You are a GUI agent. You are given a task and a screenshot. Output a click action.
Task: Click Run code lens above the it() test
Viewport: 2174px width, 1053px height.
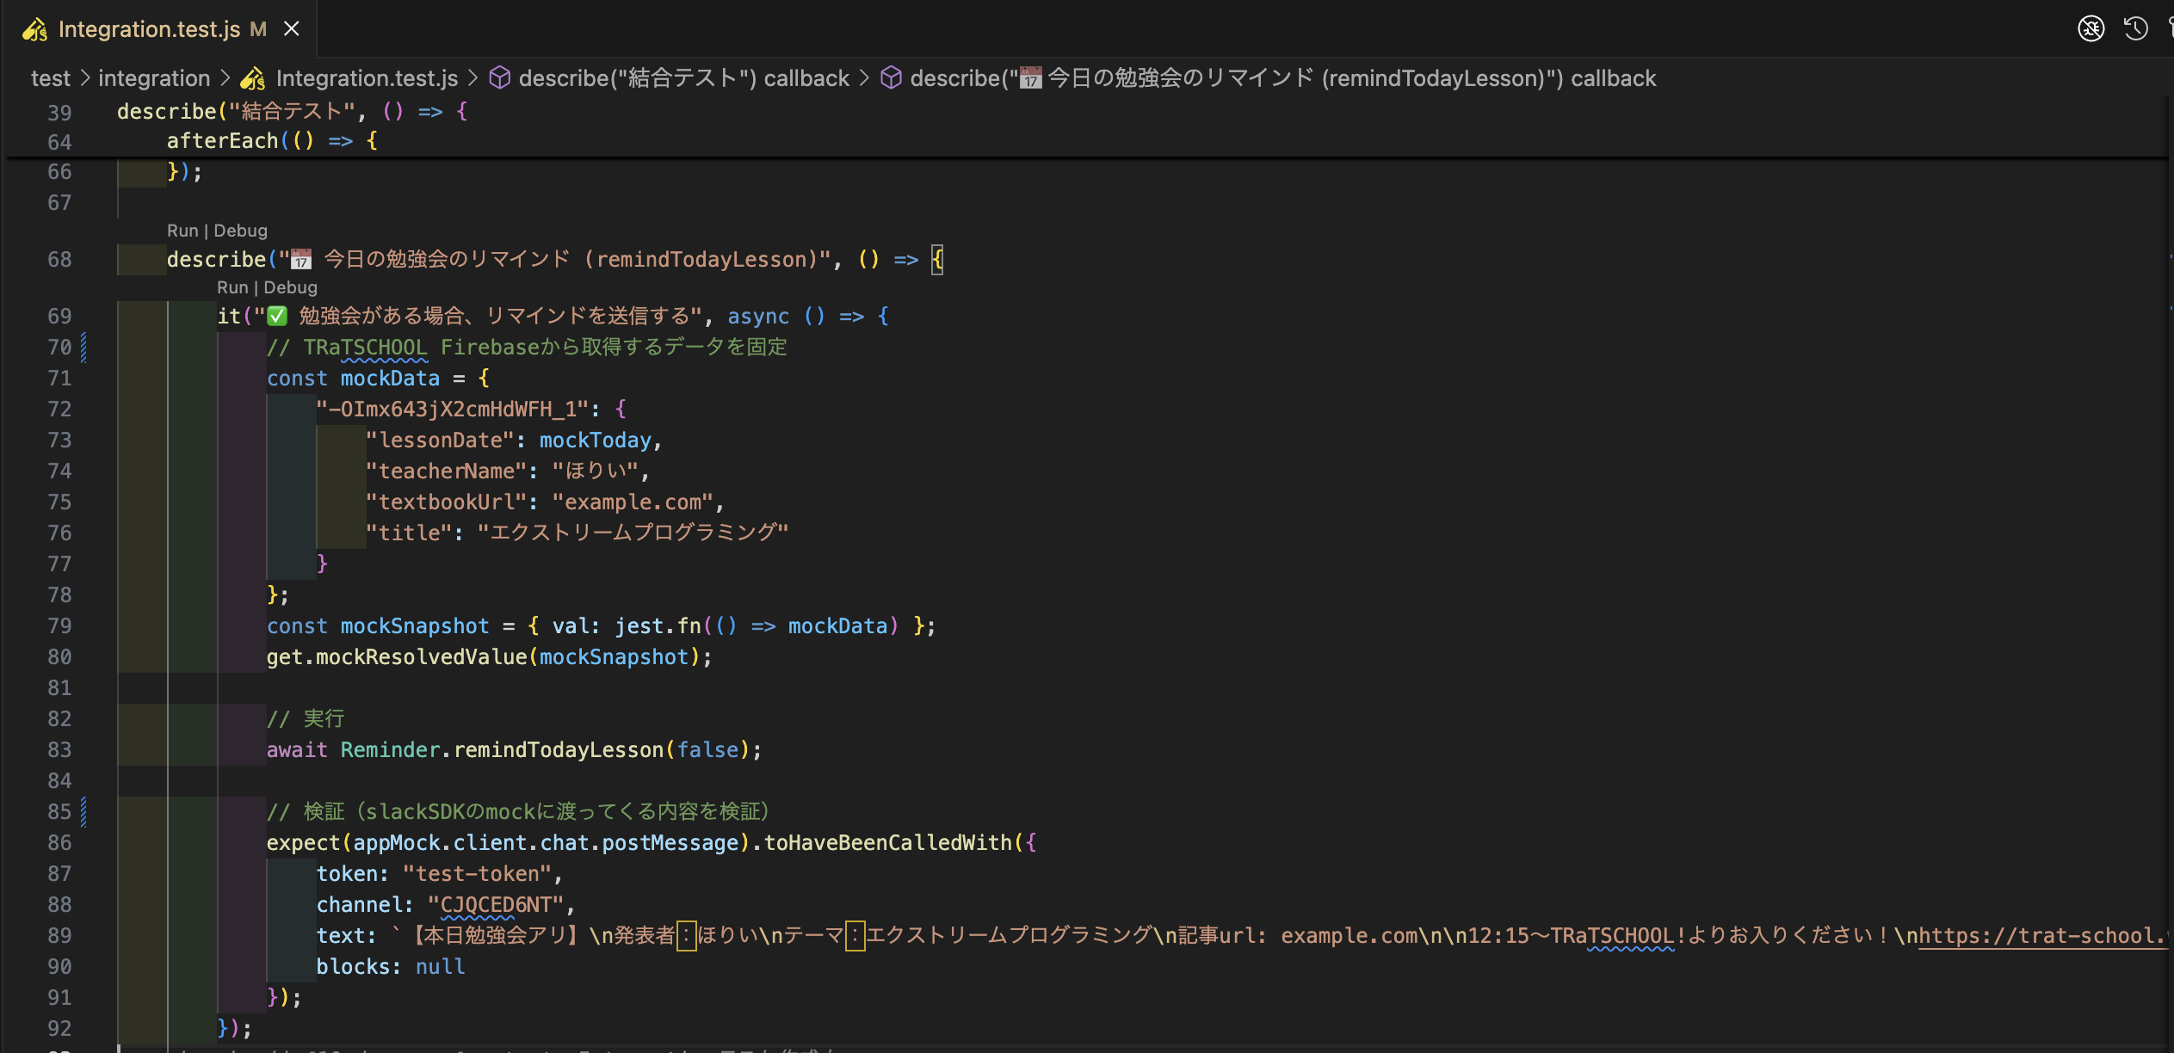(x=232, y=287)
